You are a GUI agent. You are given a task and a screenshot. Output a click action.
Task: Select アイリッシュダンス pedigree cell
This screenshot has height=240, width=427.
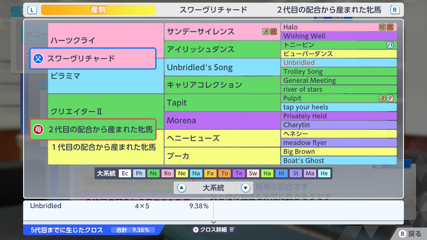(x=222, y=49)
